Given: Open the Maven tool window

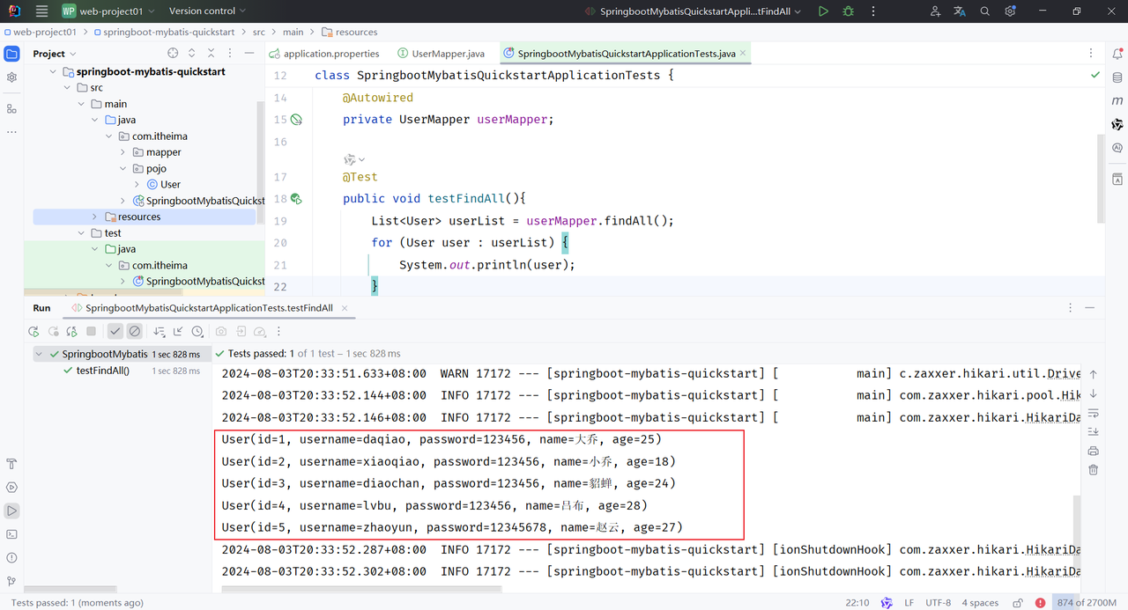Looking at the screenshot, I should [1117, 101].
